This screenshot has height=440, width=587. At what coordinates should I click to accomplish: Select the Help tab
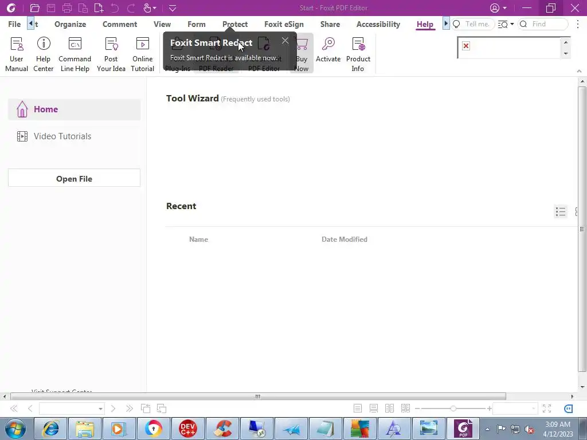[x=425, y=24]
